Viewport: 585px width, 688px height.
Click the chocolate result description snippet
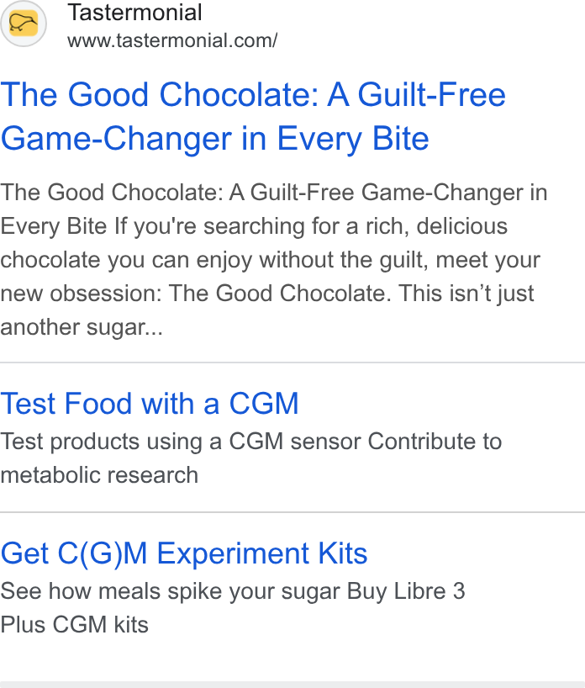point(274,259)
